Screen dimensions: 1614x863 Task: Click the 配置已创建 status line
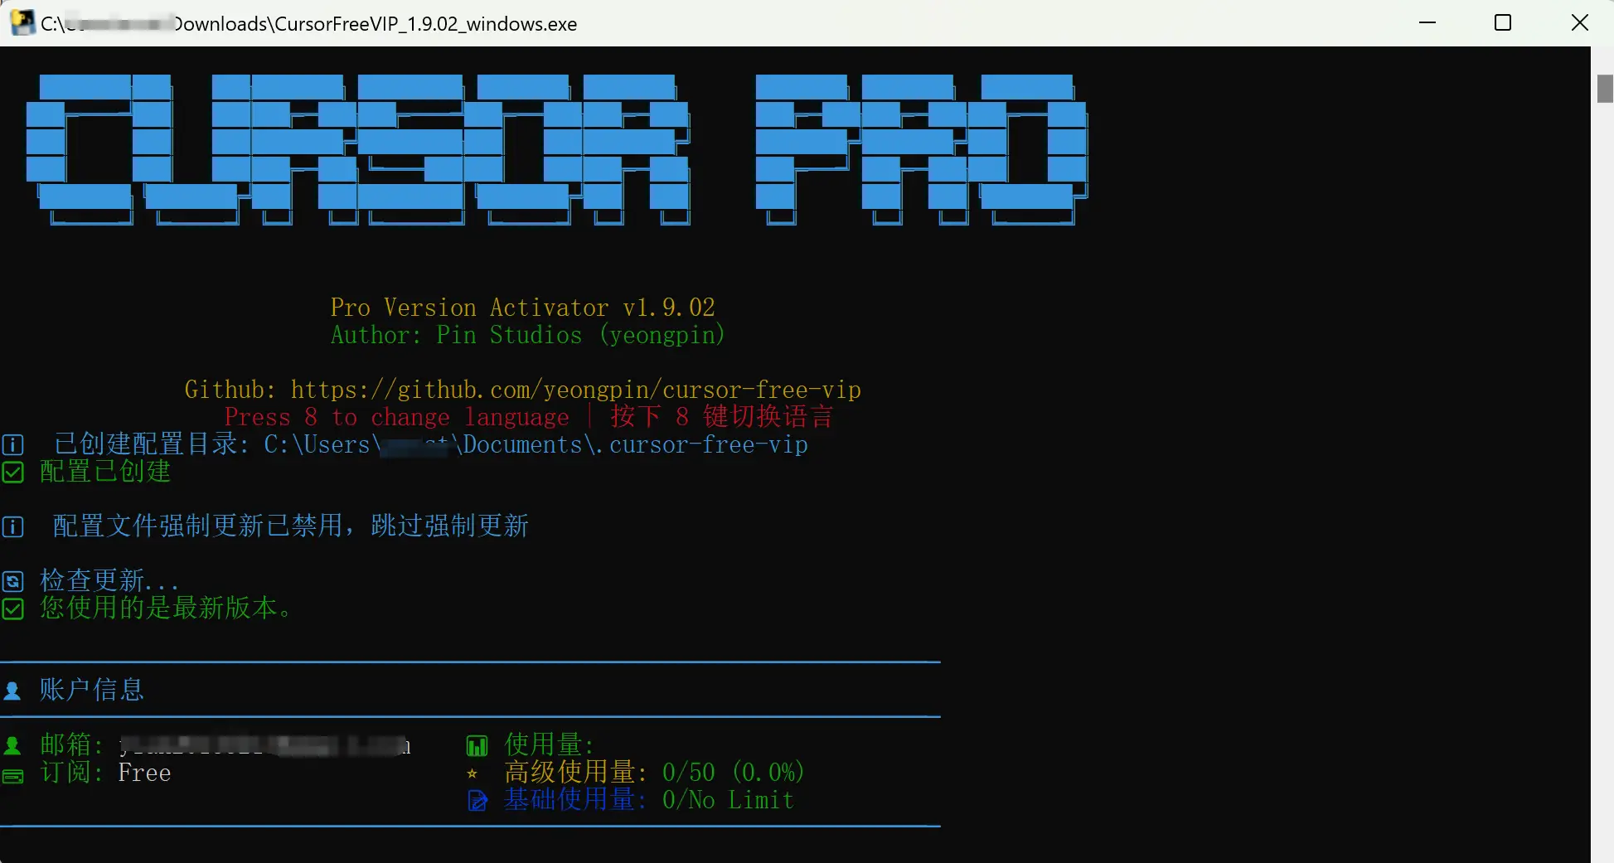pos(105,472)
